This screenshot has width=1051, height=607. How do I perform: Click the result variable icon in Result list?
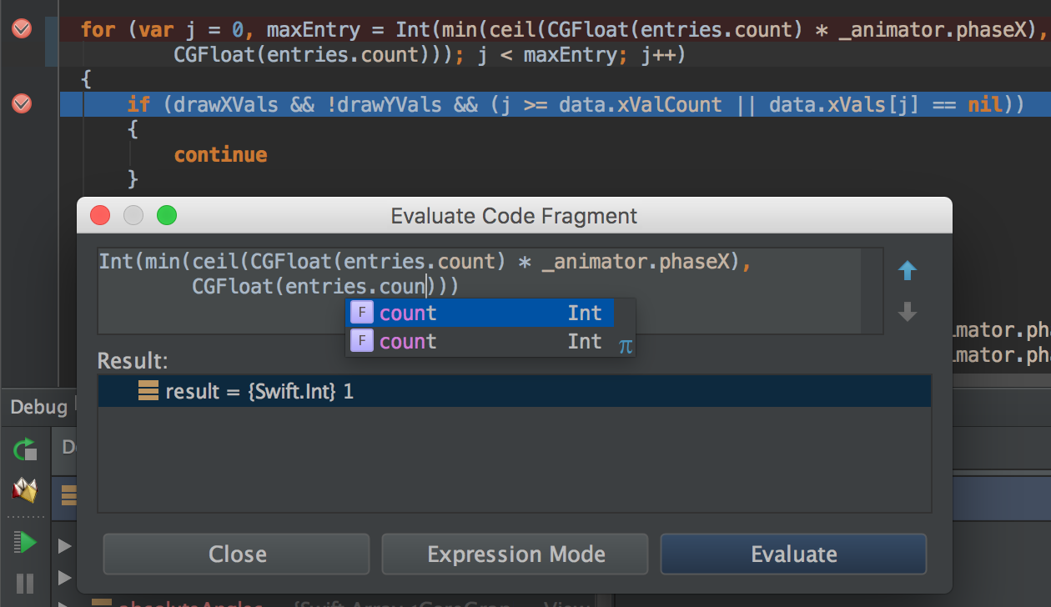pos(148,391)
